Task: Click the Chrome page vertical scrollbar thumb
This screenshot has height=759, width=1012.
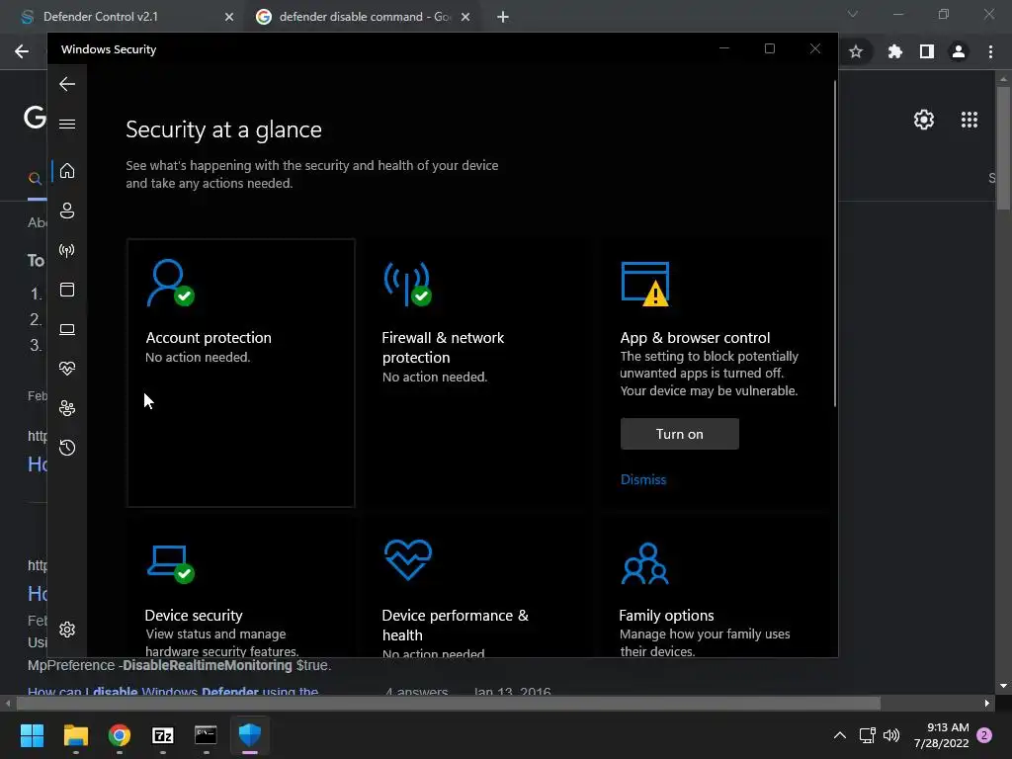Action: tap(1003, 148)
